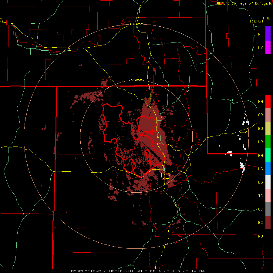Click the BD yellow legend swatch

point(268,129)
